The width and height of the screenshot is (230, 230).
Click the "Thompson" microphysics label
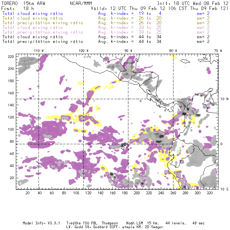tap(110, 223)
